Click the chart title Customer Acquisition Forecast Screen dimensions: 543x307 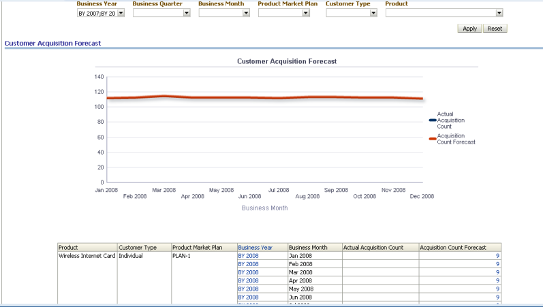click(287, 61)
